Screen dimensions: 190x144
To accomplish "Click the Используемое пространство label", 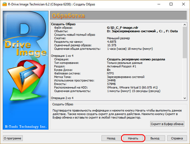I will [x=74, y=80].
